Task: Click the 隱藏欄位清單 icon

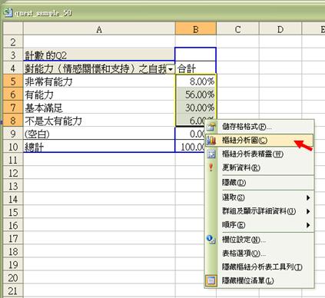Action: point(211,280)
